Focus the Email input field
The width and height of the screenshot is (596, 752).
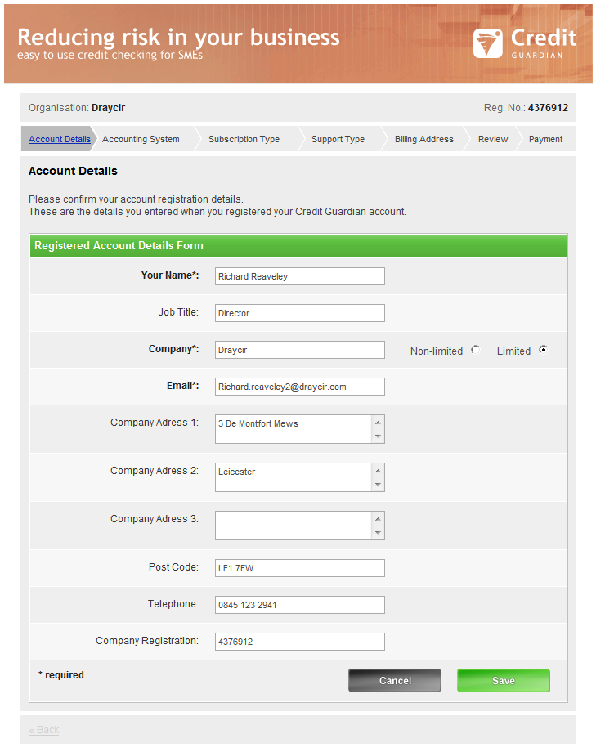click(299, 387)
